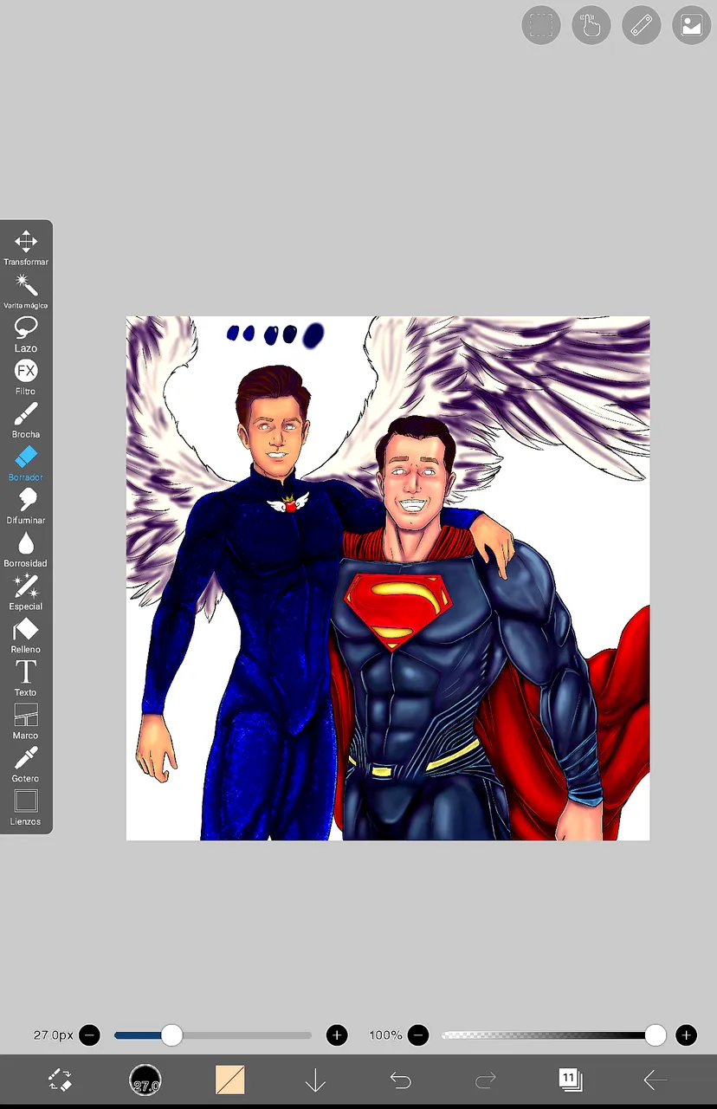This screenshot has height=1109, width=717.
Task: Open the Filtro FX tool
Action: 26,377
